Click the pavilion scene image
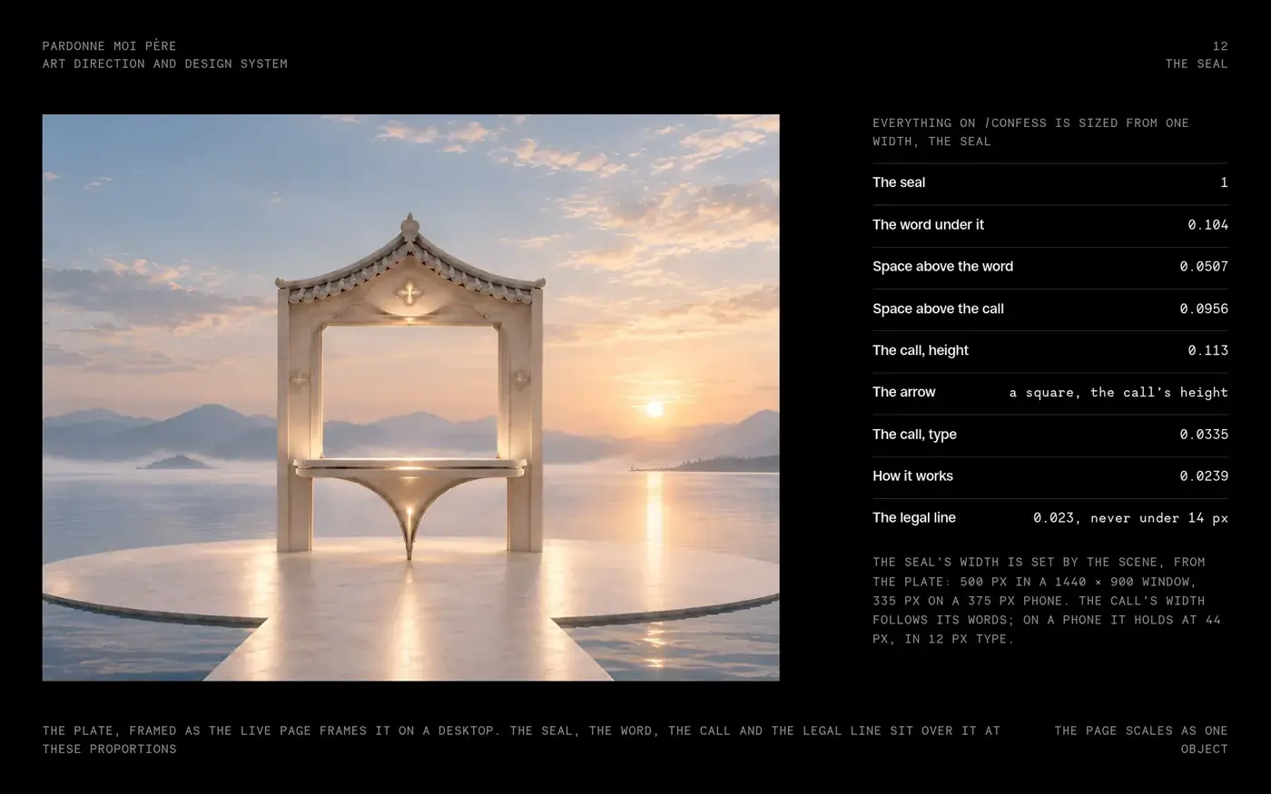The width and height of the screenshot is (1271, 794). [x=410, y=397]
